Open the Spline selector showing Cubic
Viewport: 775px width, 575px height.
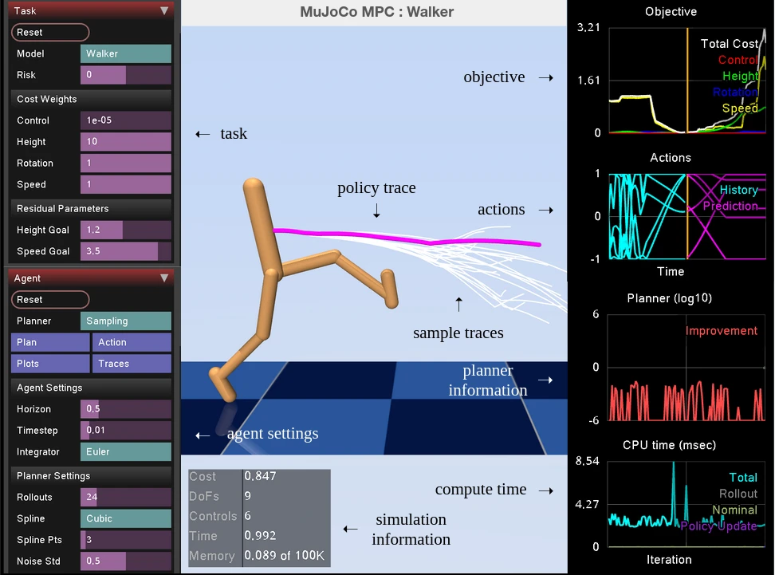tap(126, 518)
